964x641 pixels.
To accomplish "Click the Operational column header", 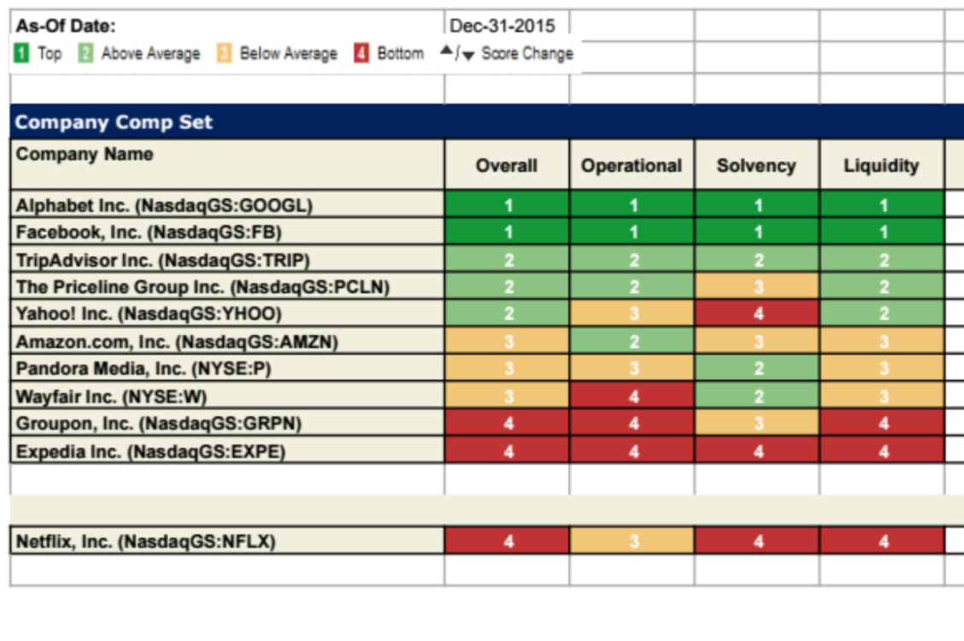I will (x=632, y=165).
